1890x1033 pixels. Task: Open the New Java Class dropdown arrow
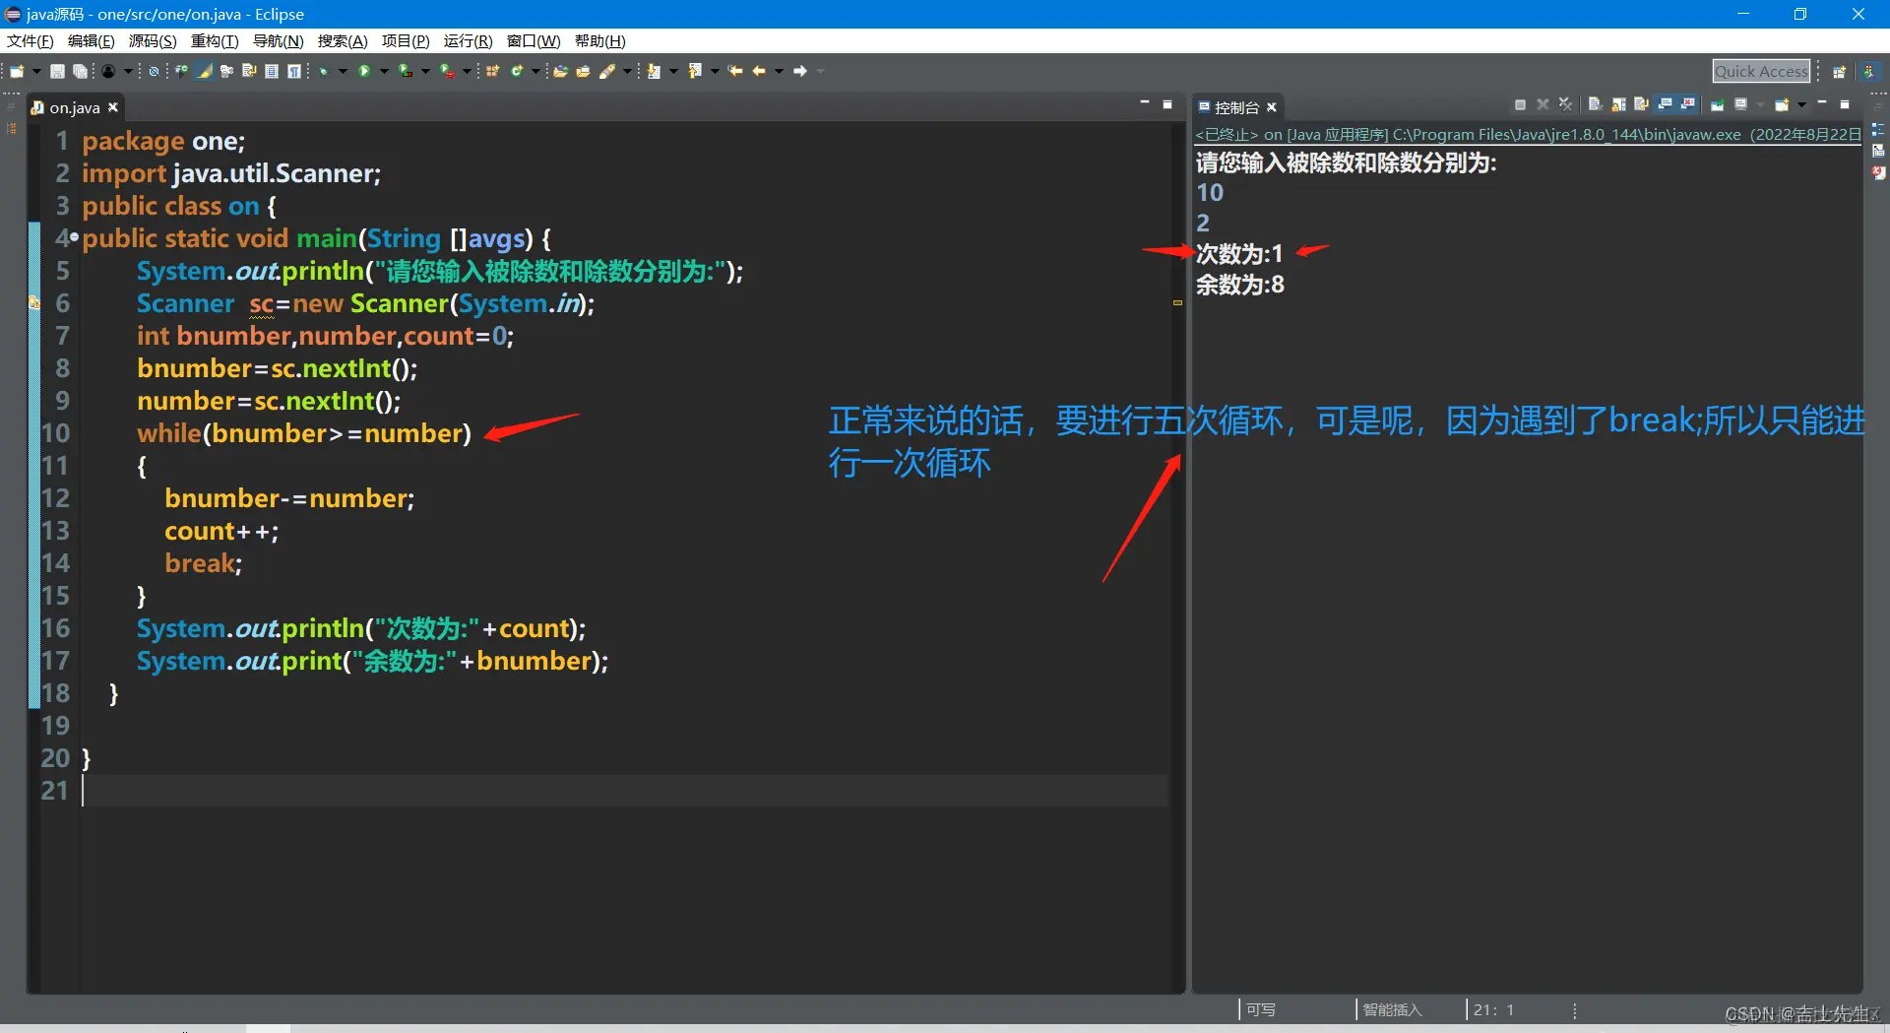pos(535,71)
